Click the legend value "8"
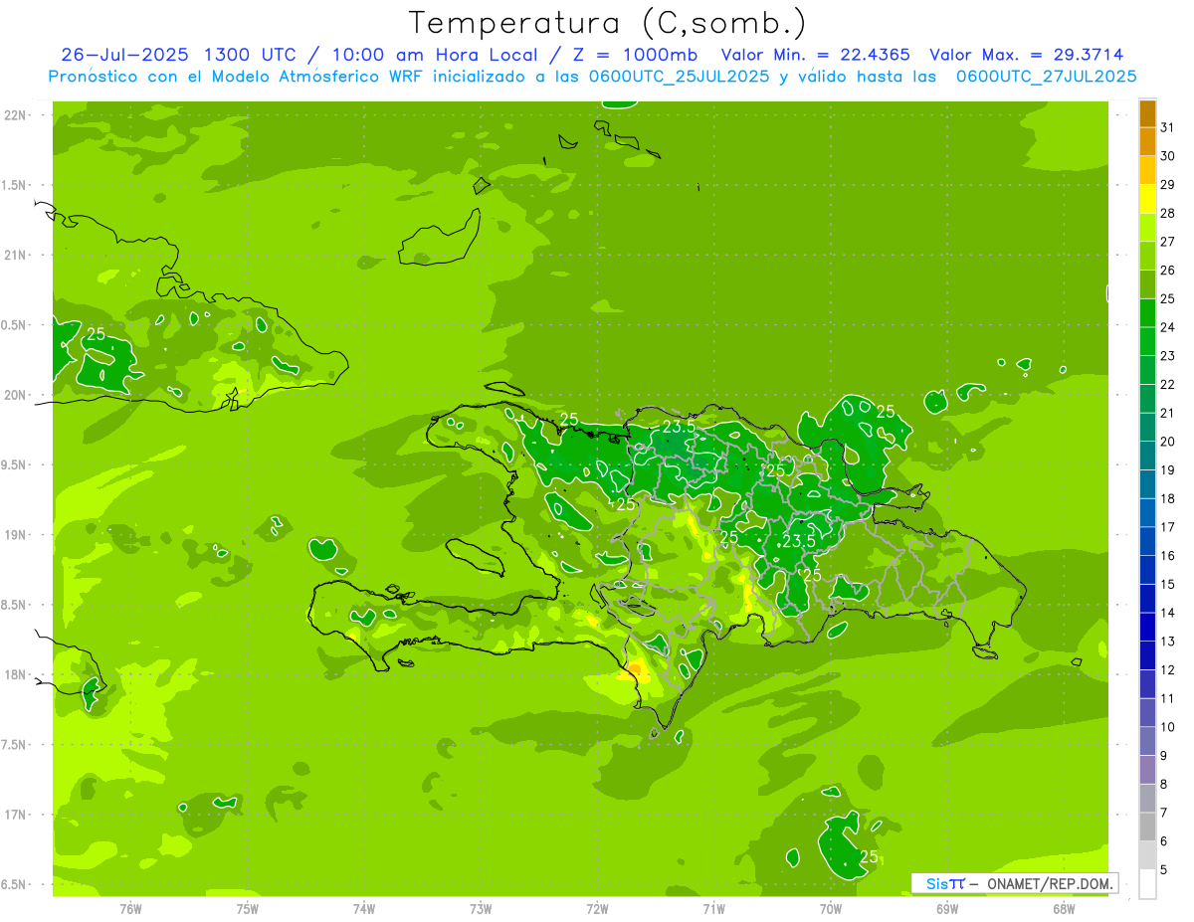The width and height of the screenshot is (1194, 922). (x=1164, y=785)
